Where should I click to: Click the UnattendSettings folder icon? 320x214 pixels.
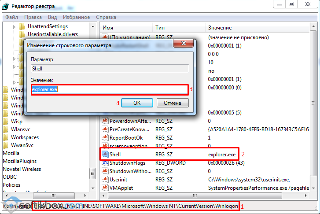pyautogui.click(x=22, y=27)
